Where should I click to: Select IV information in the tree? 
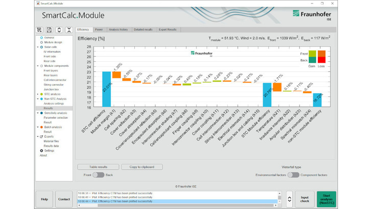point(52,52)
